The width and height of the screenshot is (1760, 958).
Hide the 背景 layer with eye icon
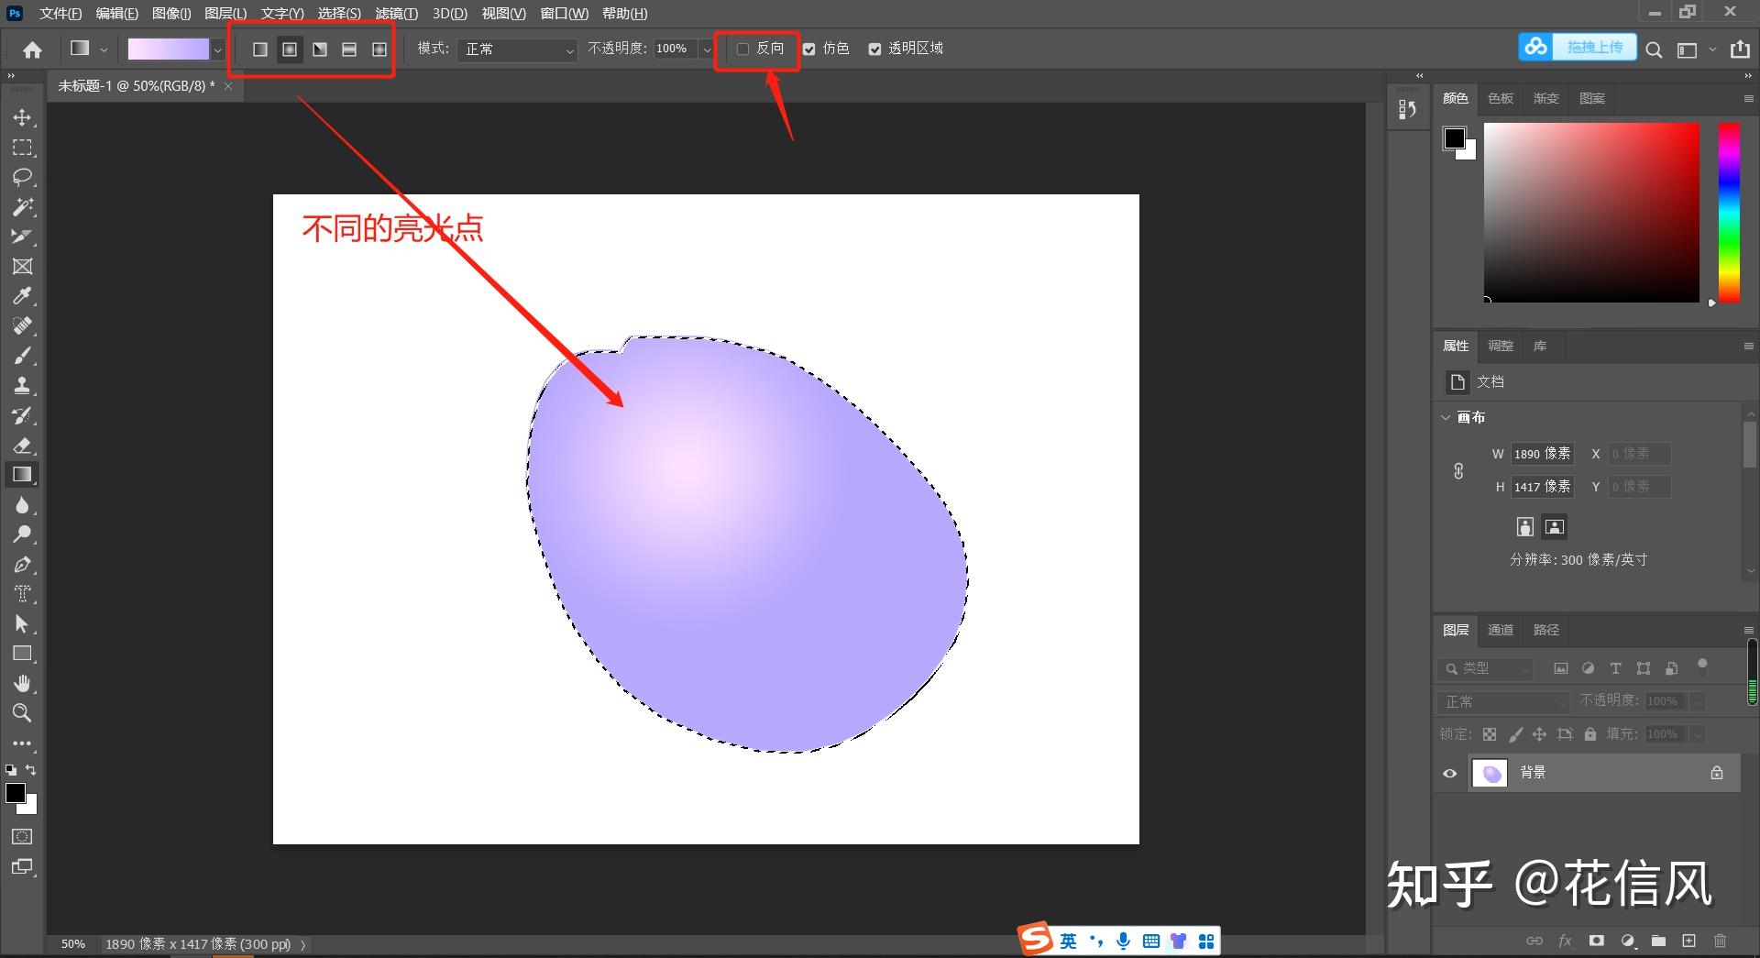tap(1450, 773)
